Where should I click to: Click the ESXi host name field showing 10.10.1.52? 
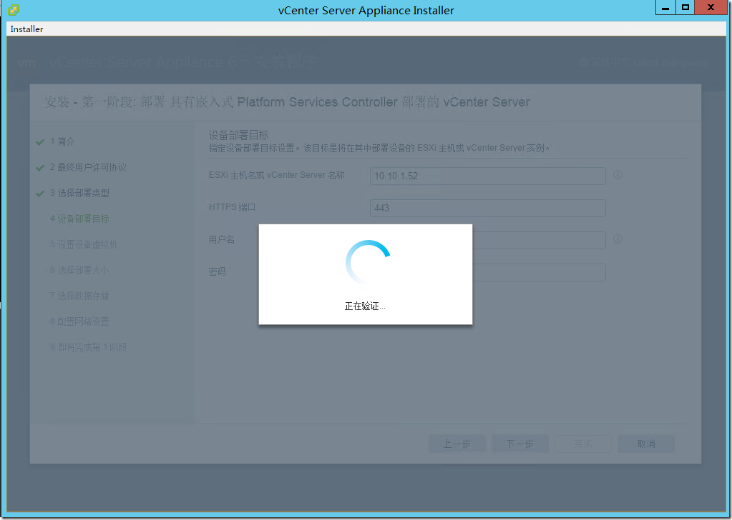[488, 176]
